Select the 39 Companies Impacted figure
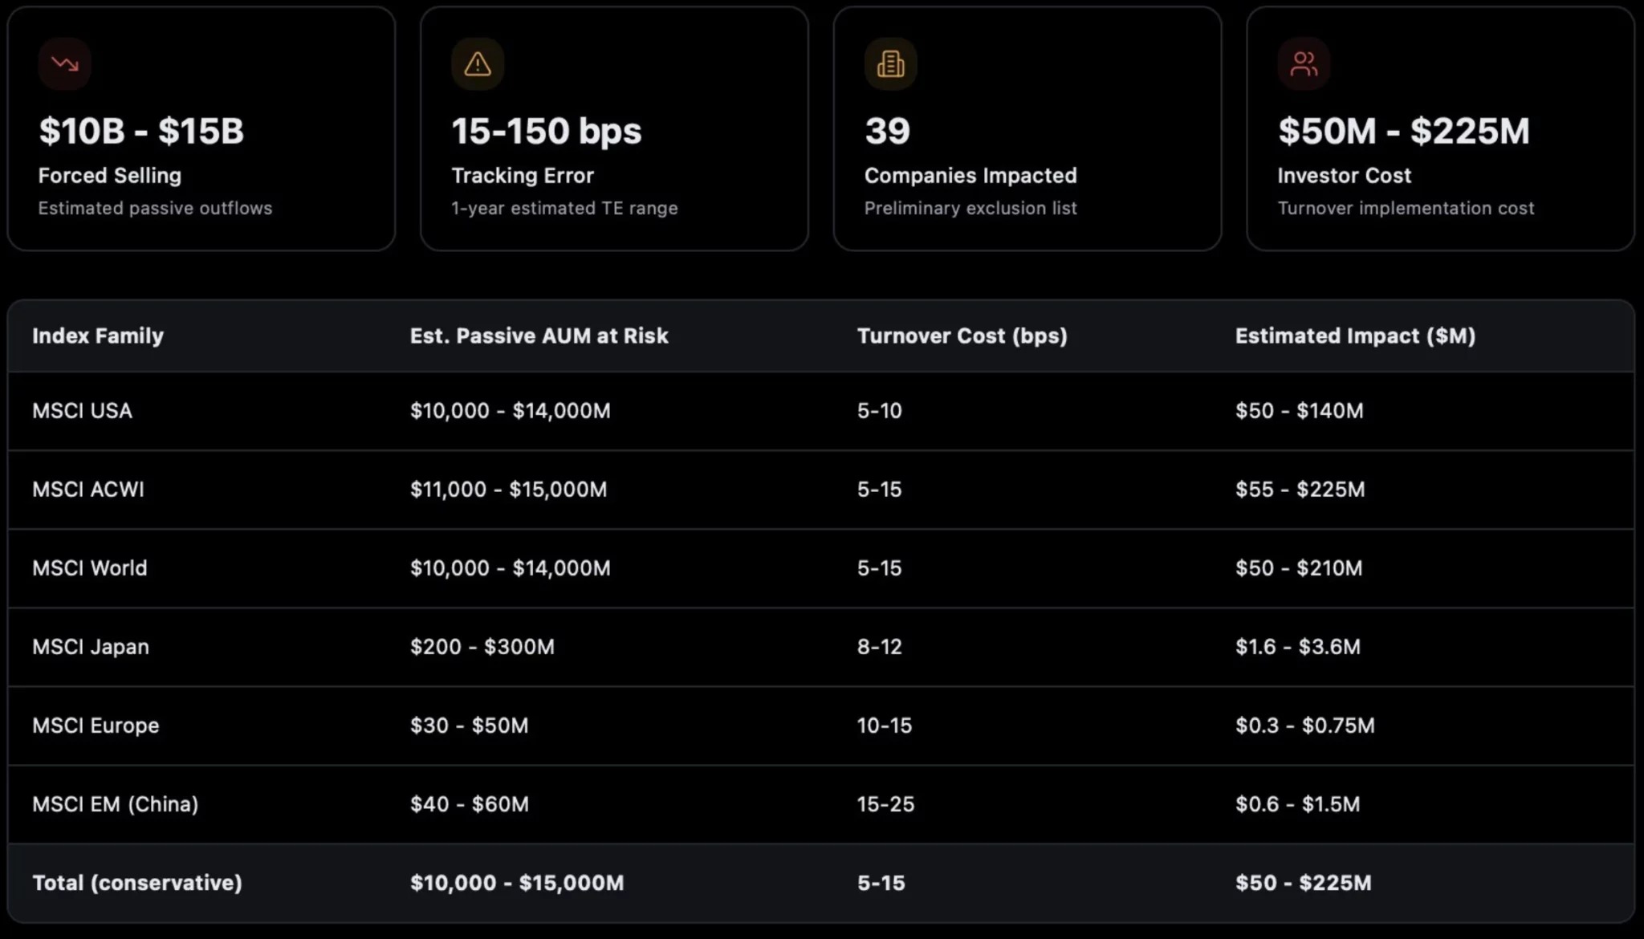 click(887, 131)
